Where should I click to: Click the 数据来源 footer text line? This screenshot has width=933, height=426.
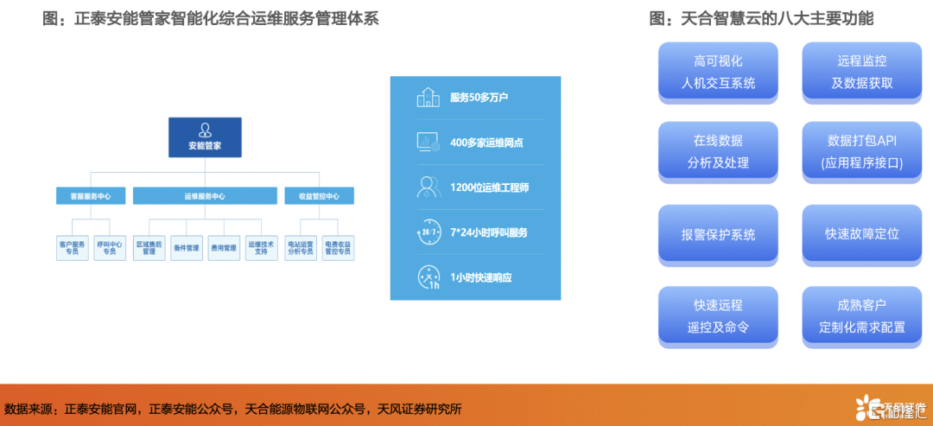[x=232, y=410]
